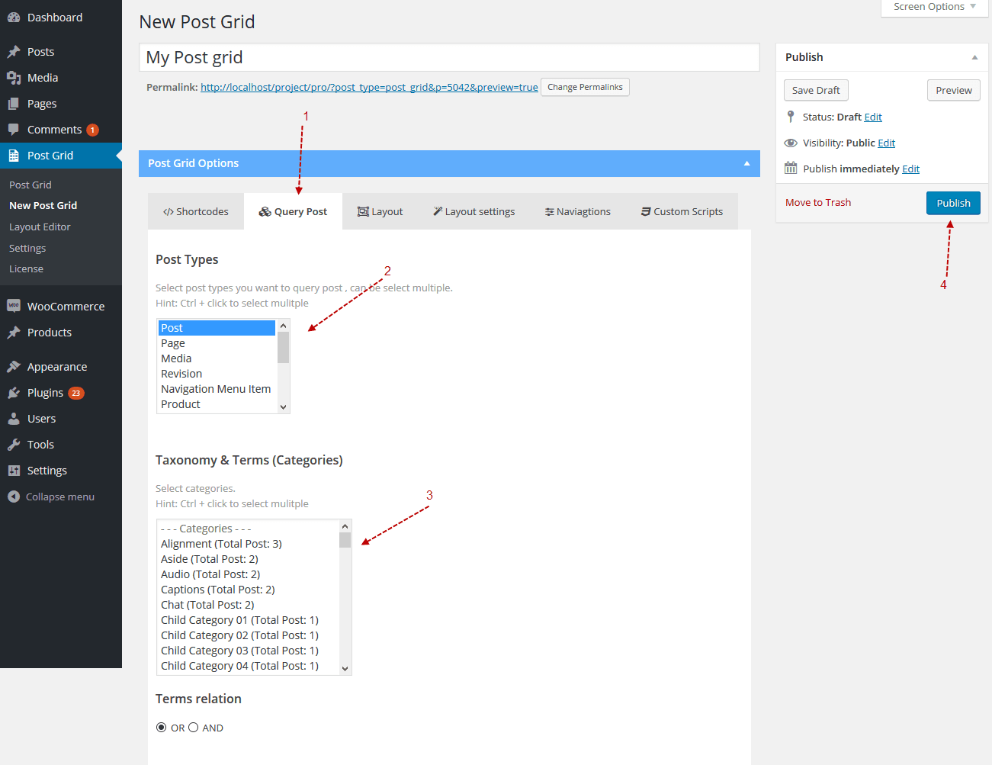Screen dimensions: 992x765
Task: Select Post in the post types list
Action: point(217,328)
